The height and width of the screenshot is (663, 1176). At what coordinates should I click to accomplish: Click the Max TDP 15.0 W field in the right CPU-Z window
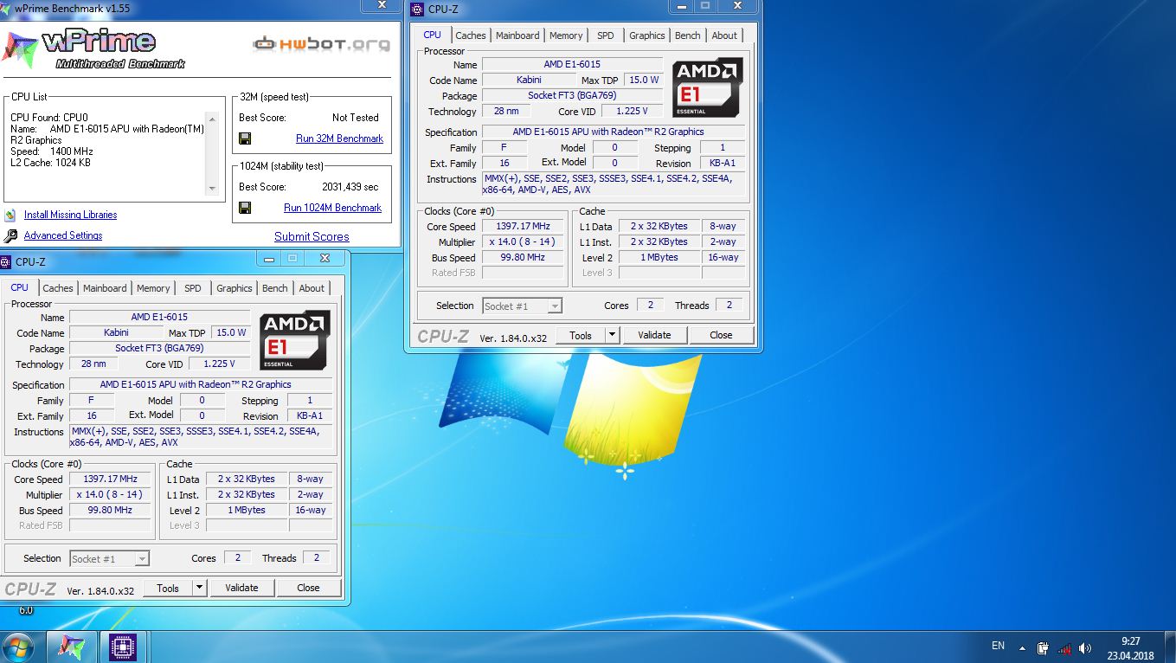[644, 80]
